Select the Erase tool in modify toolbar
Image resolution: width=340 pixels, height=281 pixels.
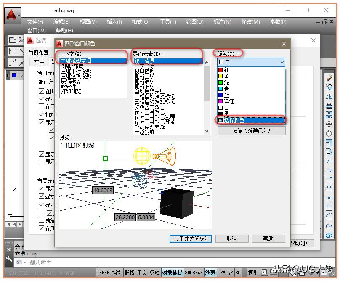point(329,78)
